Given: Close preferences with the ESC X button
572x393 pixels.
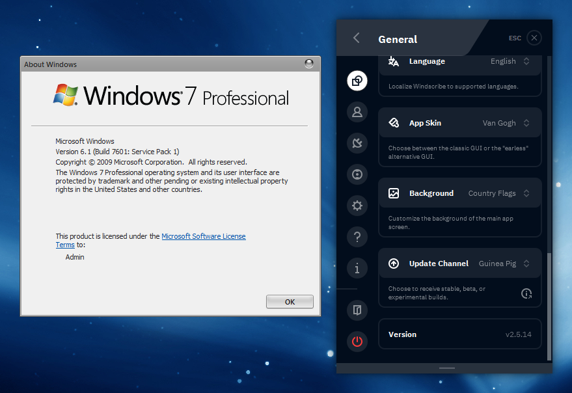Looking at the screenshot, I should tap(534, 38).
